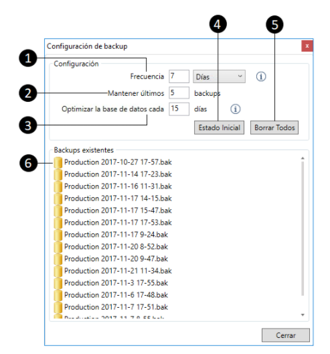
Task: Click the Optimizar la base de datos field
Action: 179,109
